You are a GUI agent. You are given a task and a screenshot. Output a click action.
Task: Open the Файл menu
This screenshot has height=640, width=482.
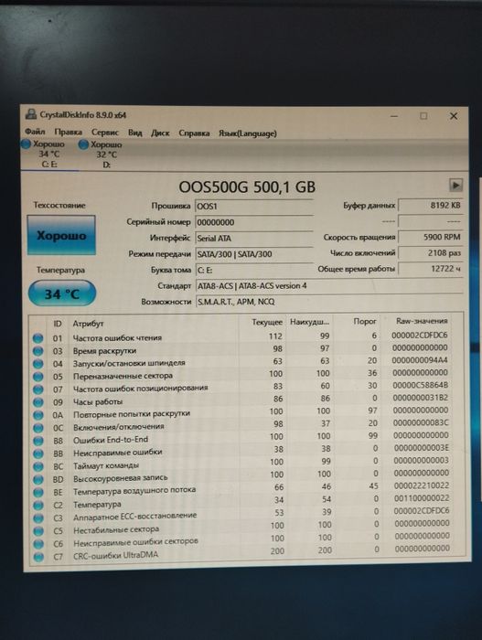35,132
